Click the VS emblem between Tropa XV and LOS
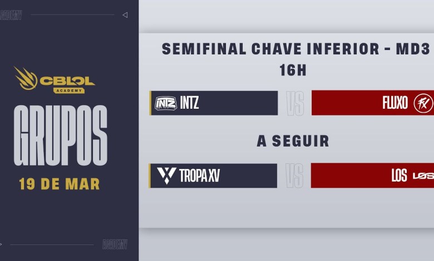Screen dimensions: 434x261 tap(294, 175)
